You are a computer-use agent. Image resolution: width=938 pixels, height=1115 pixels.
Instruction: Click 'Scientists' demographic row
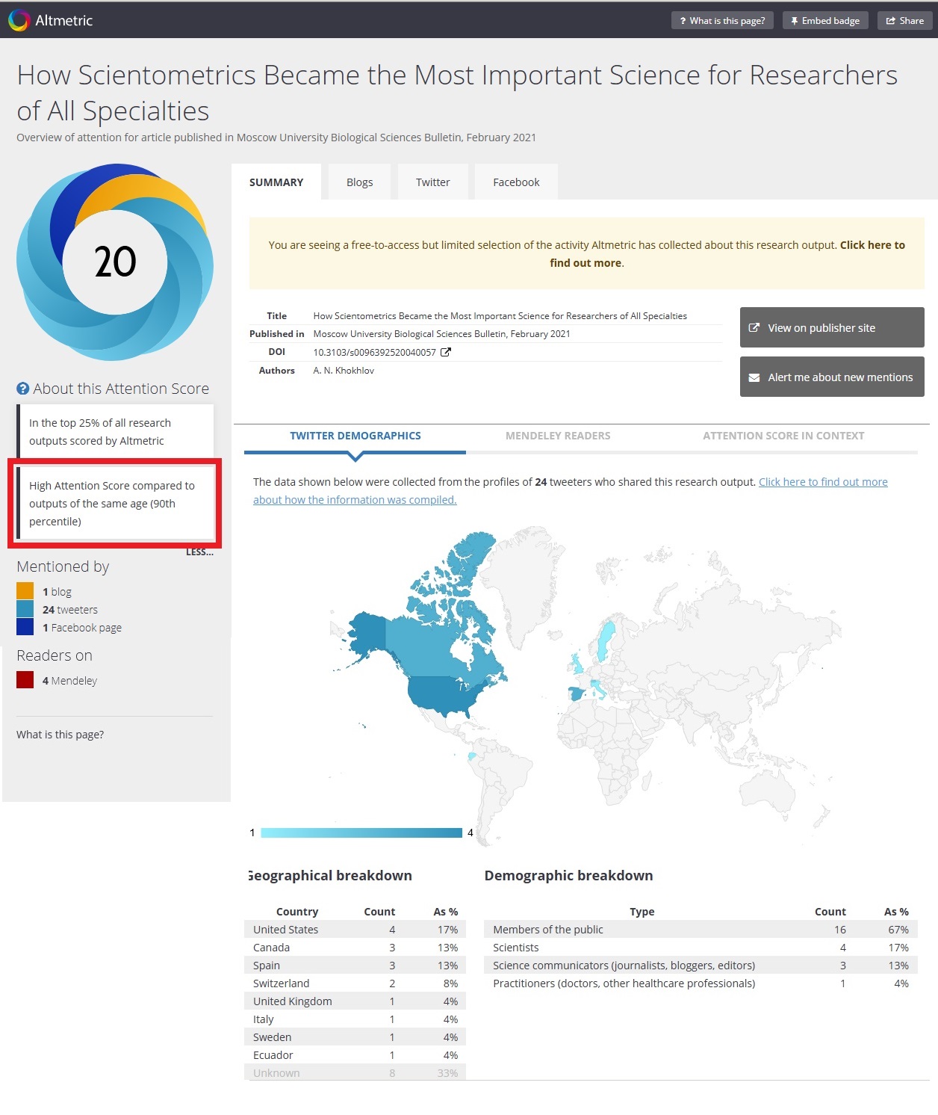pyautogui.click(x=701, y=948)
